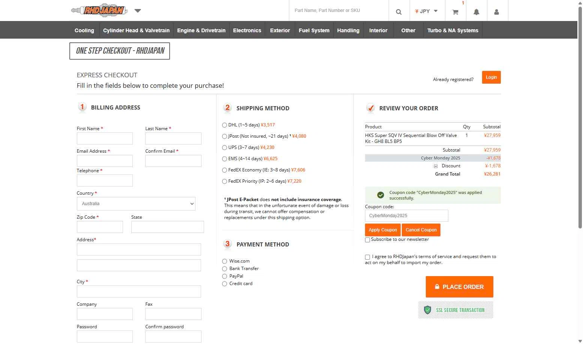The width and height of the screenshot is (583, 344).
Task: Choose PayPal payment method
Action: coord(224,276)
